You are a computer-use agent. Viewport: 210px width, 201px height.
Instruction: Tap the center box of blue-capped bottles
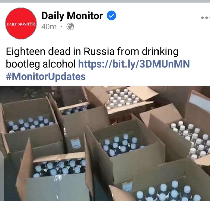[123, 145]
